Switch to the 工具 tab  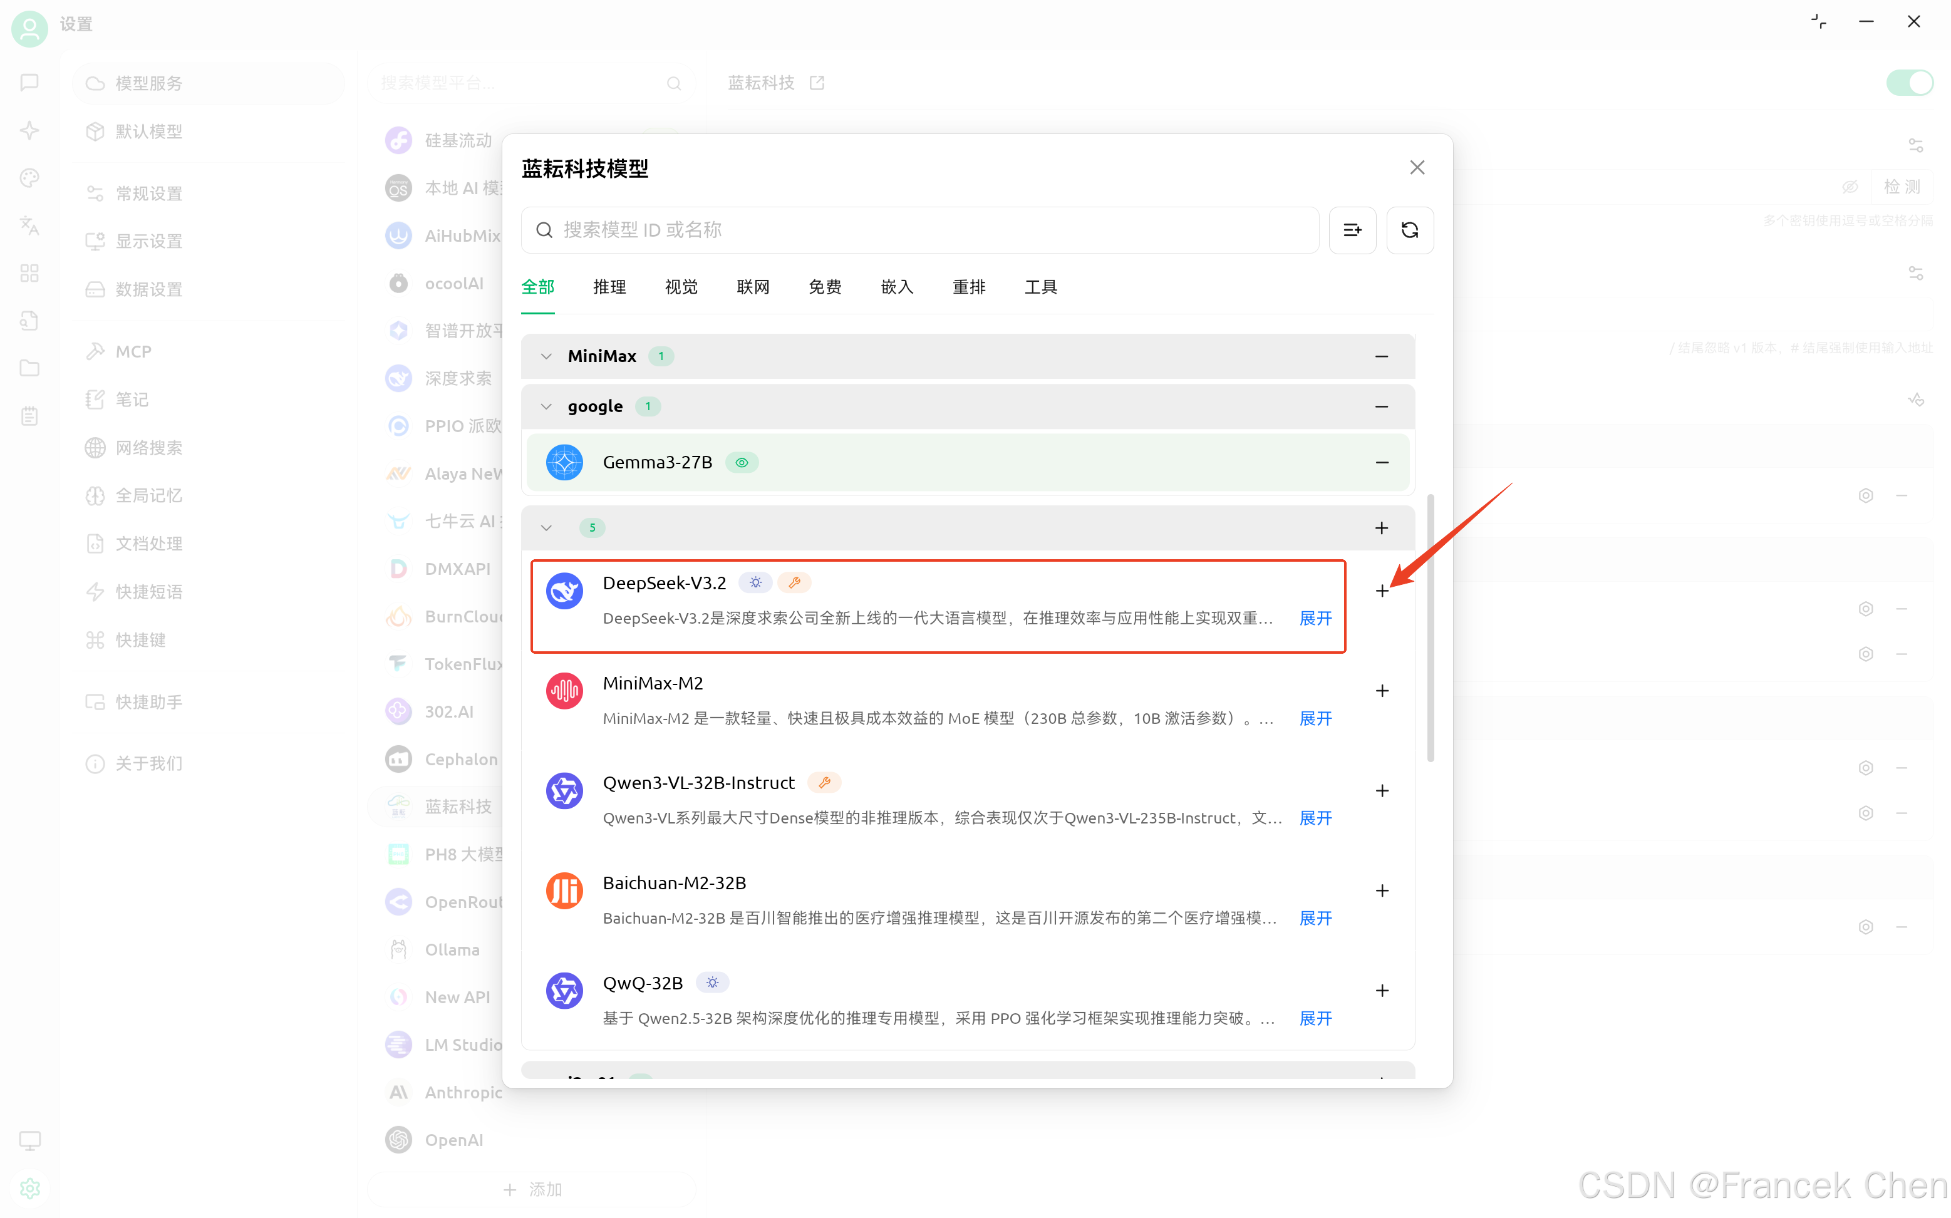1041,287
